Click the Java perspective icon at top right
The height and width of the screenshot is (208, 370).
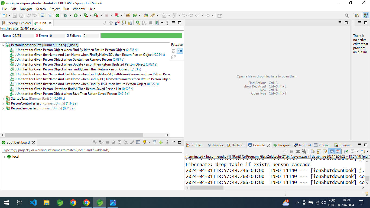pos(366,15)
